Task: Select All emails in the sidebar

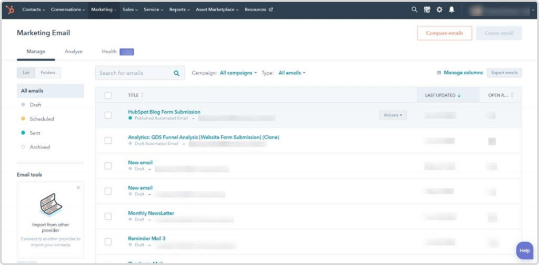Action: tap(51, 91)
